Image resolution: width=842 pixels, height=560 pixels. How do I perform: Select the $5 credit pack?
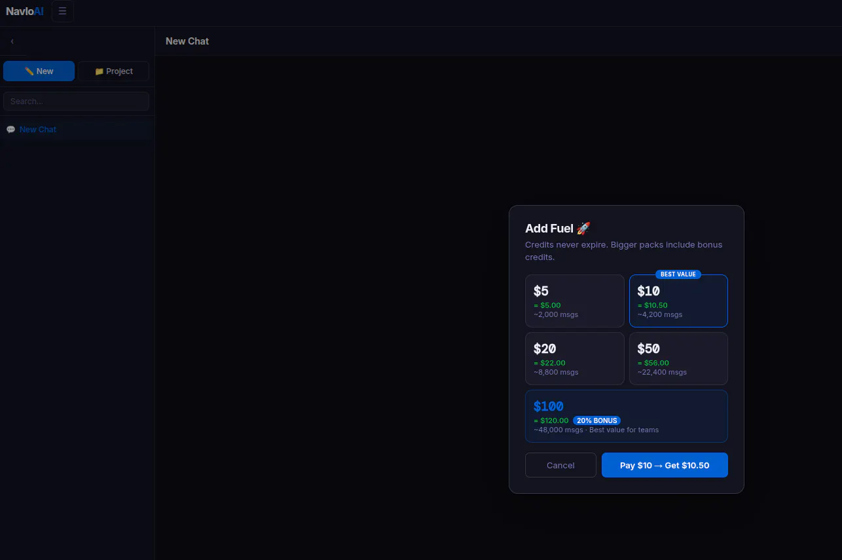[x=575, y=301]
